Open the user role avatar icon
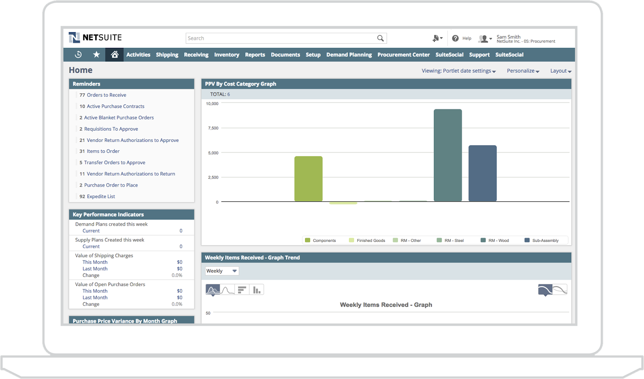The height and width of the screenshot is (379, 644). (485, 39)
